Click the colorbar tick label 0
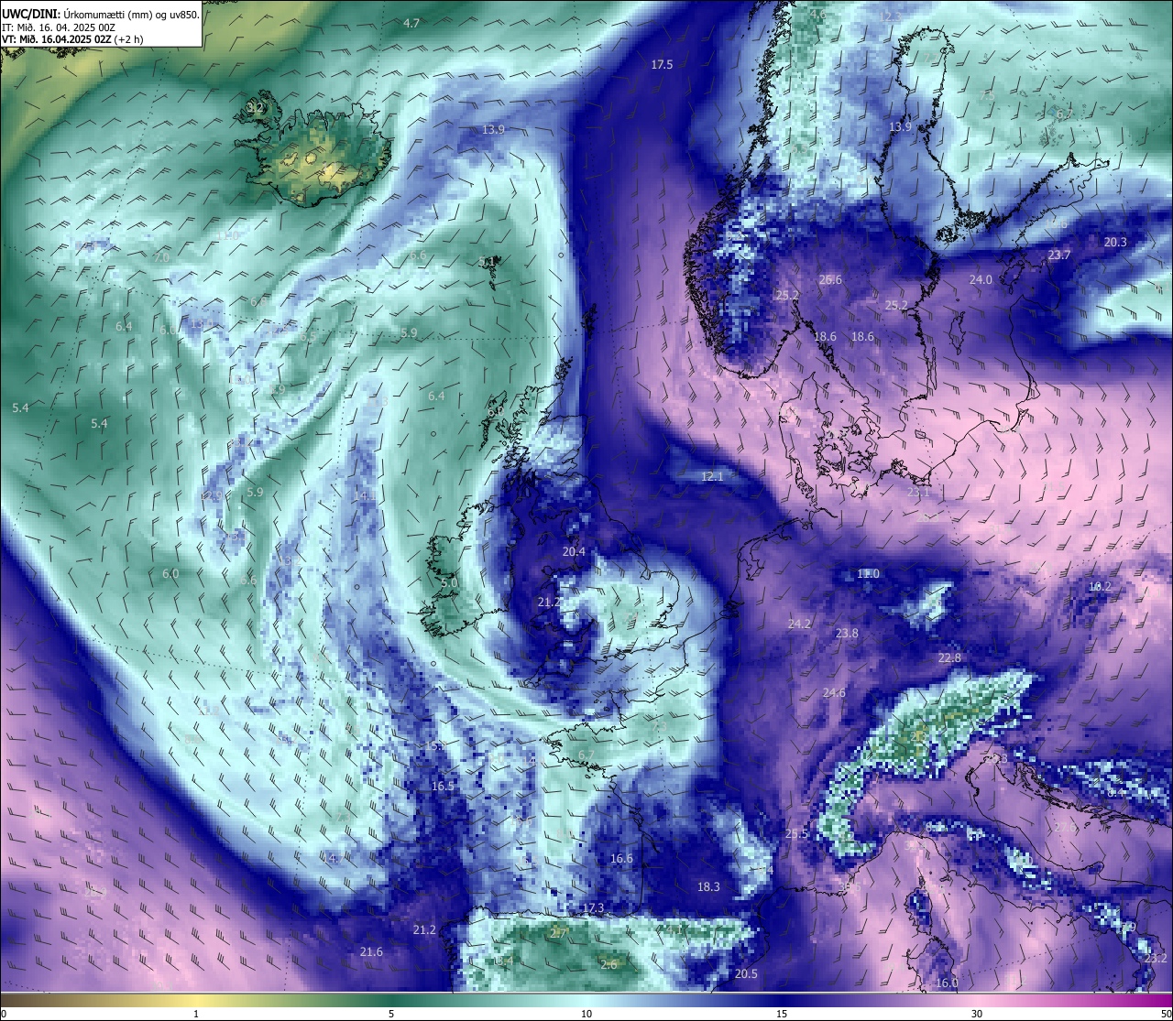Viewport: 1173px width, 1021px height. tap(4, 1013)
